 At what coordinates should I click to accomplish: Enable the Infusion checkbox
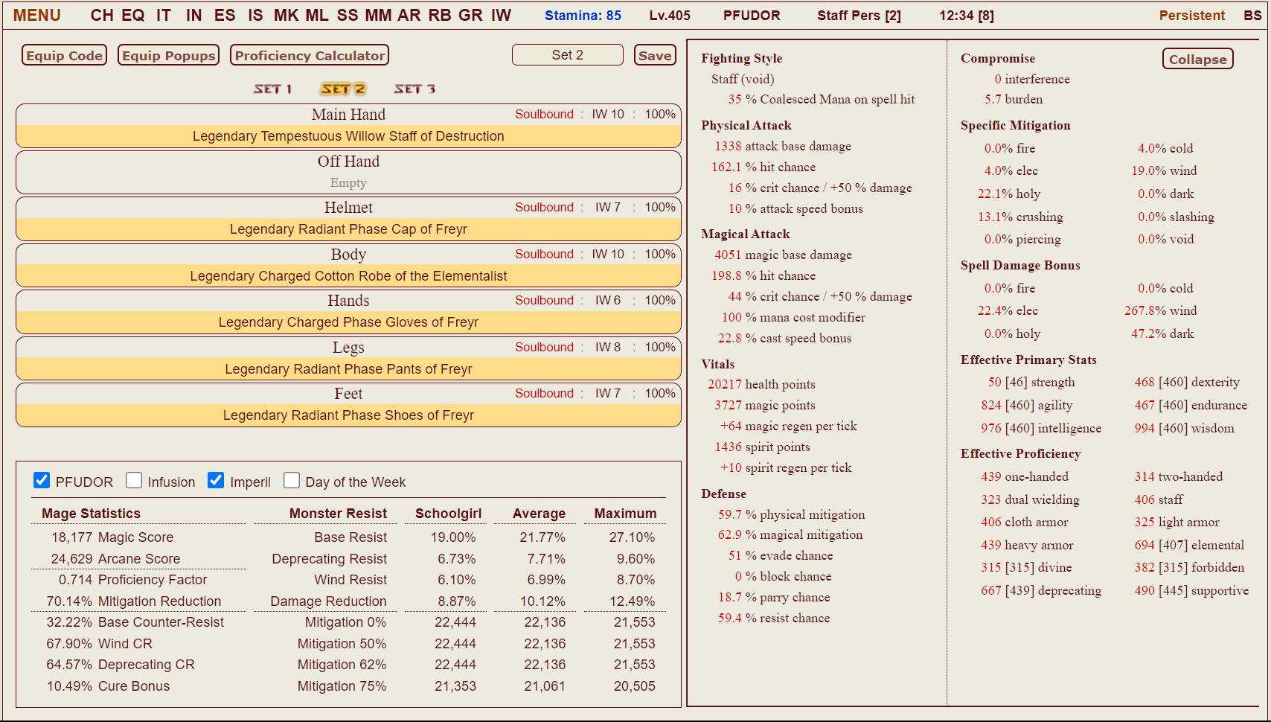[x=134, y=480]
